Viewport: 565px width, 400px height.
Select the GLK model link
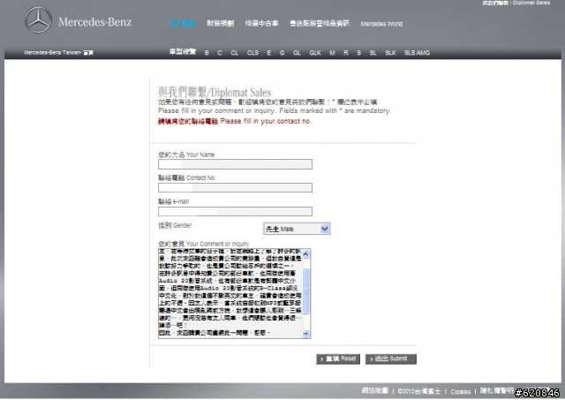click(x=315, y=53)
